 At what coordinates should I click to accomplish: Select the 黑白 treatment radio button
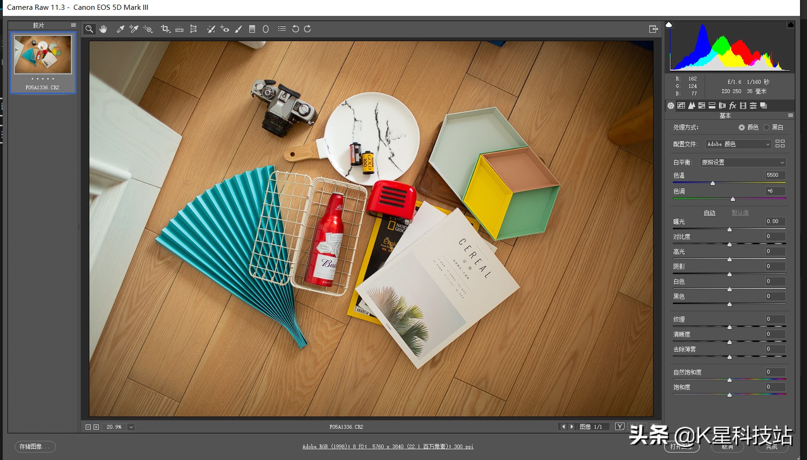[x=766, y=128]
